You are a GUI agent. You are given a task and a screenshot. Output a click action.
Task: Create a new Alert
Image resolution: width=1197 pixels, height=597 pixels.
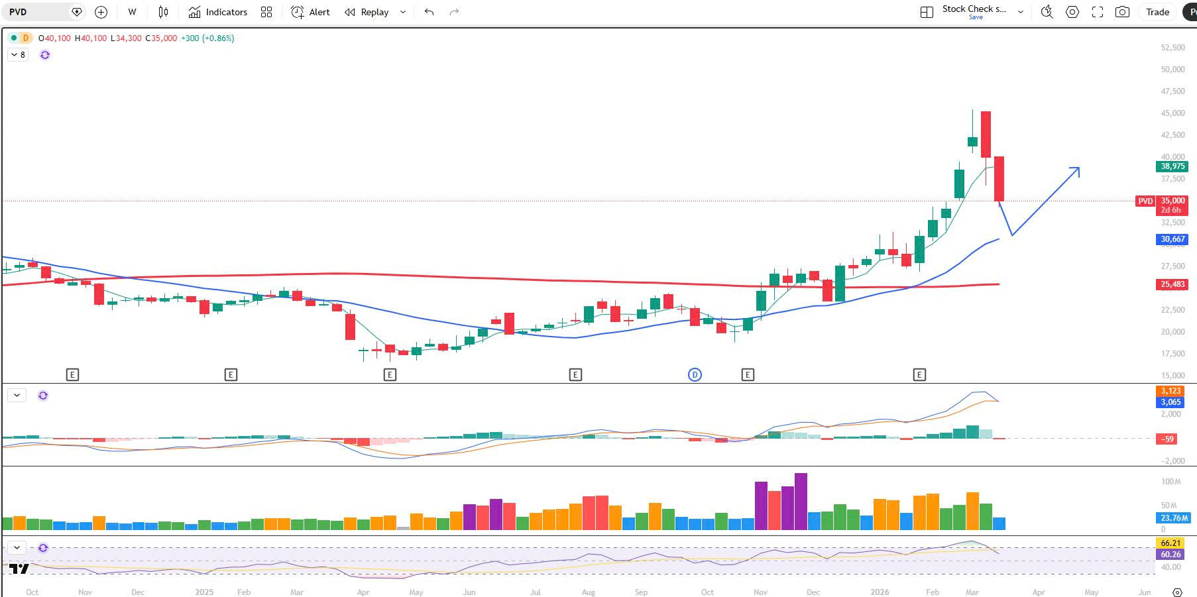311,12
